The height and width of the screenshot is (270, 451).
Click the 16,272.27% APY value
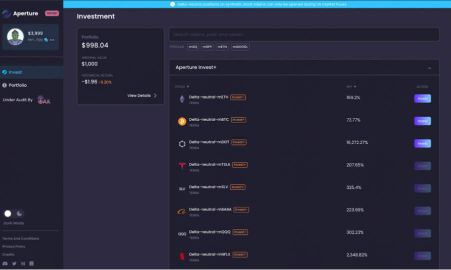click(357, 143)
